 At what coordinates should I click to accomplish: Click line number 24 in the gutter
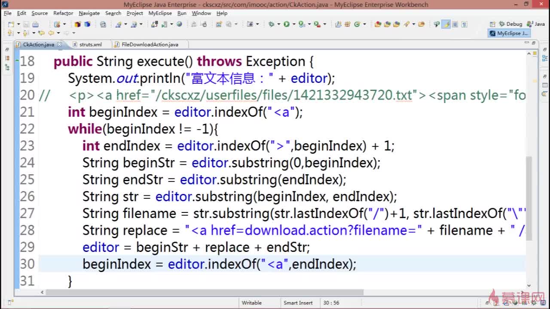pos(27,163)
